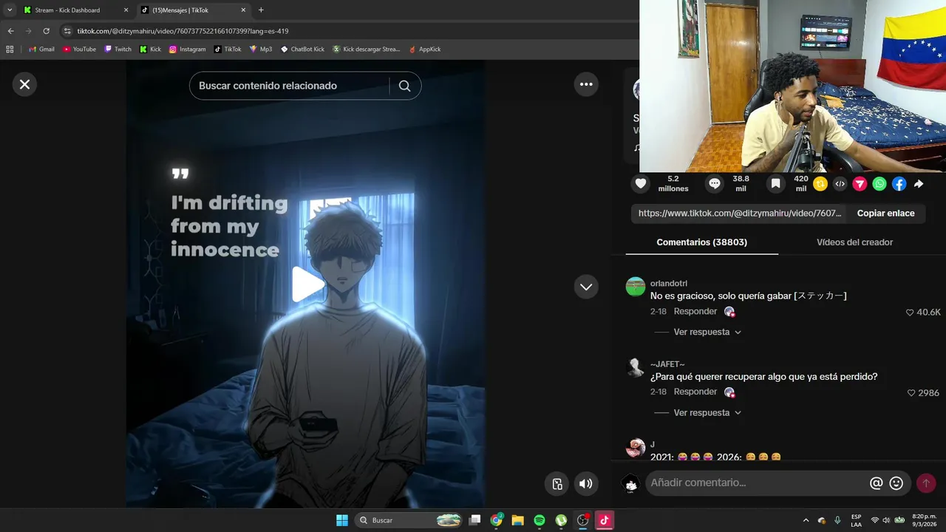Open comments via the speech bubble icon
Image resolution: width=946 pixels, height=532 pixels.
714,184
